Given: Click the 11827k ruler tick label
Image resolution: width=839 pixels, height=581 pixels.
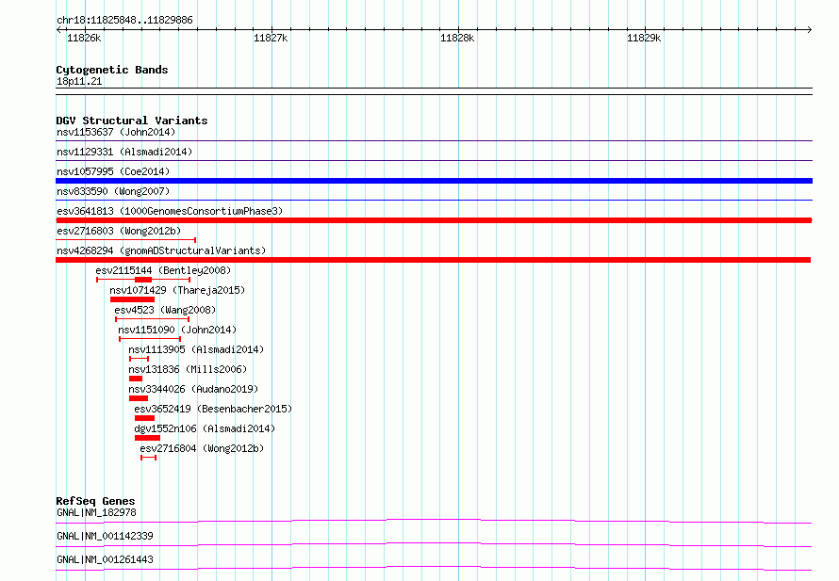Looking at the screenshot, I should (271, 38).
